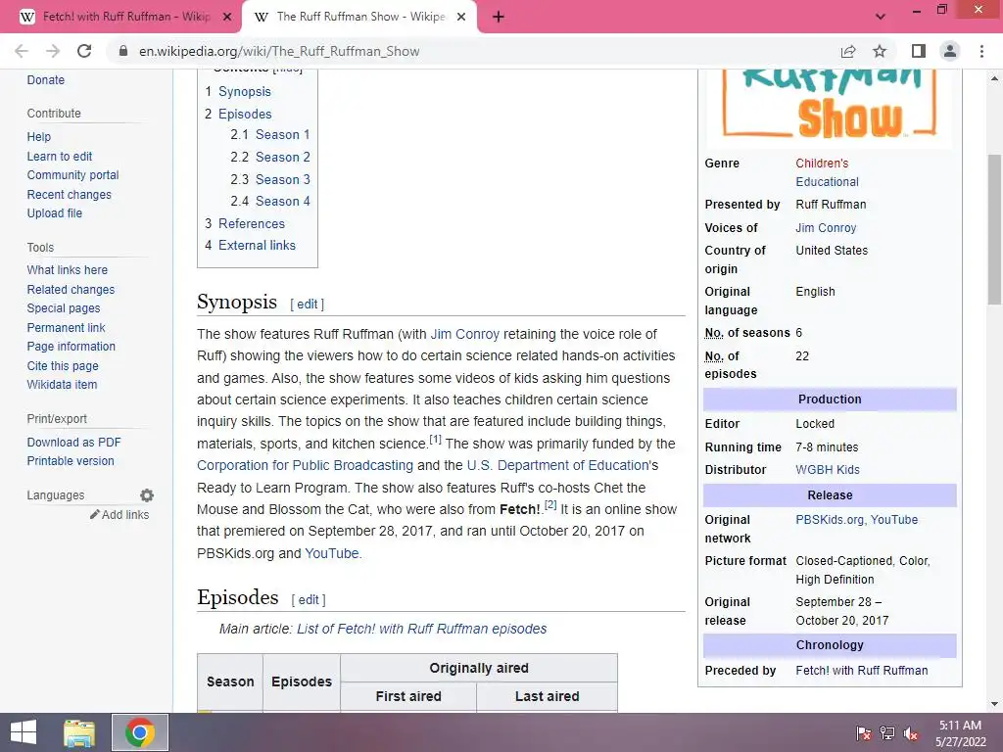Open the Children's genre link in infobox

822,164
